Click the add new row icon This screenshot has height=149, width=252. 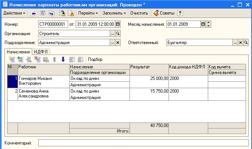pyautogui.click(x=12, y=59)
